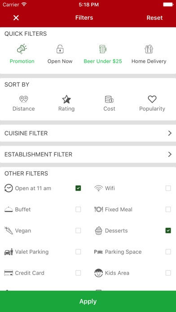Open the Establishment Filter row
Viewport: 176px width, 312px height.
point(88,154)
